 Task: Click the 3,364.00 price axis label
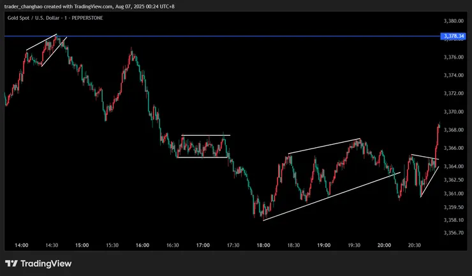tap(454, 166)
